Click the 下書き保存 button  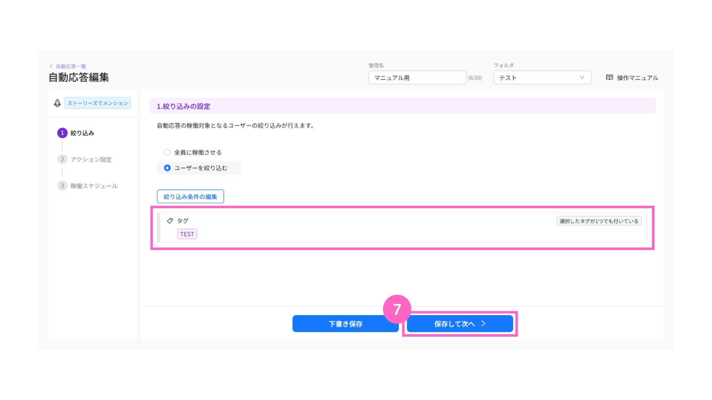point(345,324)
